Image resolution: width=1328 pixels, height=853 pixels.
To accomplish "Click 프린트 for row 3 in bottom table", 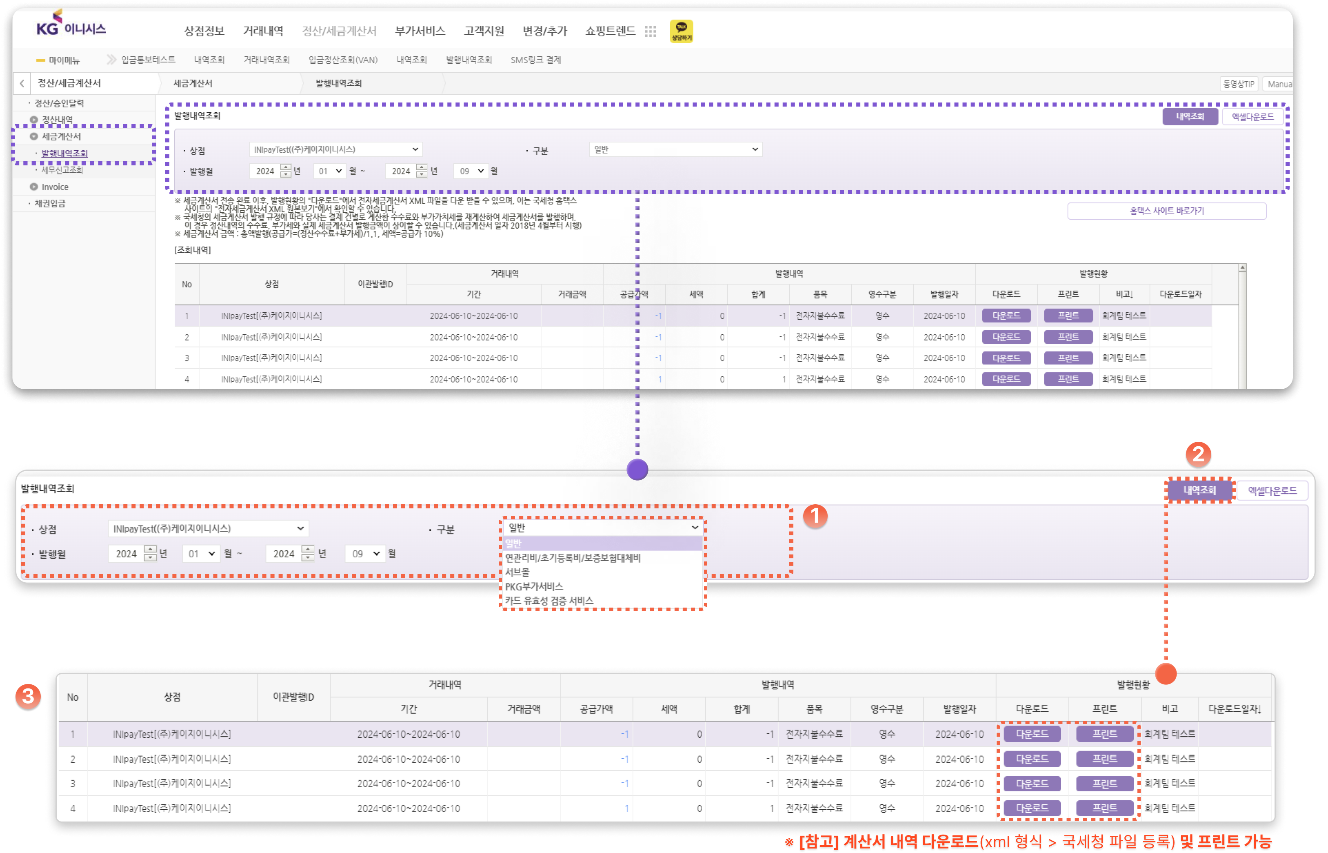I will tap(1104, 783).
